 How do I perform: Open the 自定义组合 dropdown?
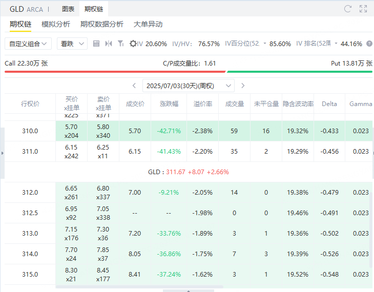point(28,44)
